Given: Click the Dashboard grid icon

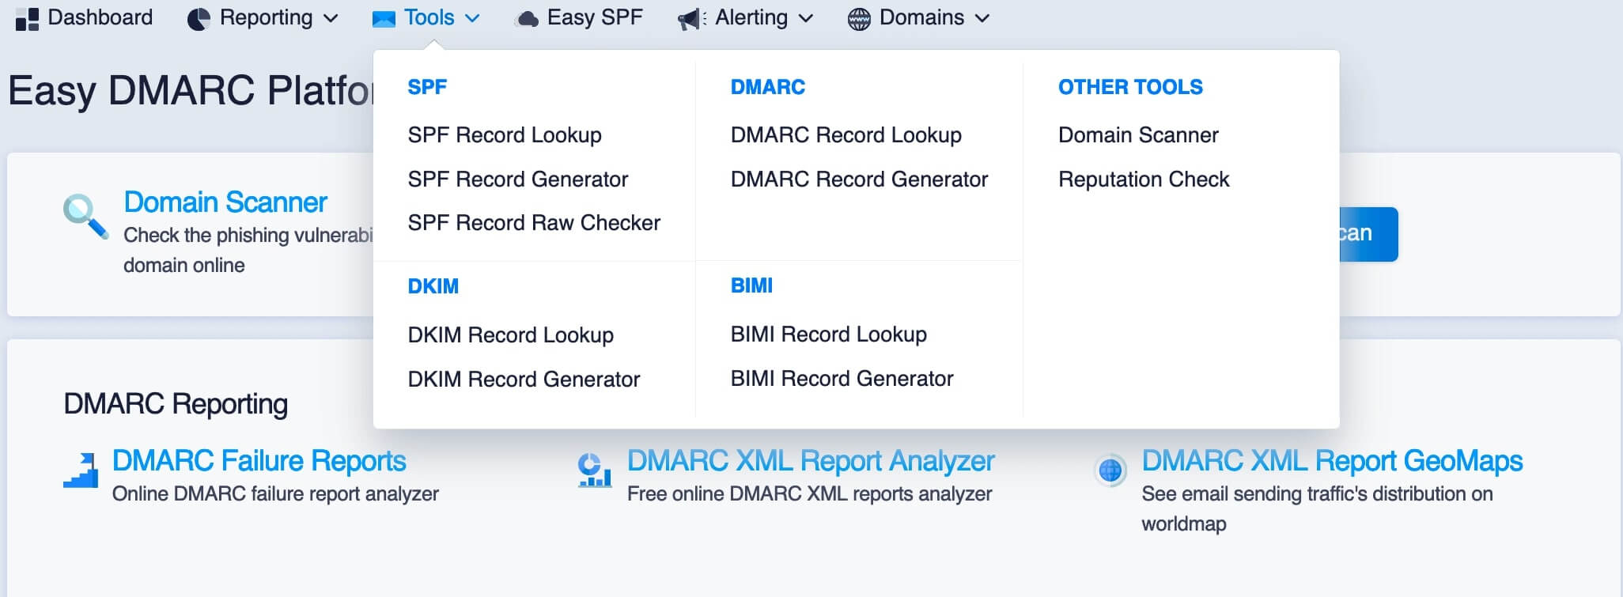Looking at the screenshot, I should click(x=27, y=19).
